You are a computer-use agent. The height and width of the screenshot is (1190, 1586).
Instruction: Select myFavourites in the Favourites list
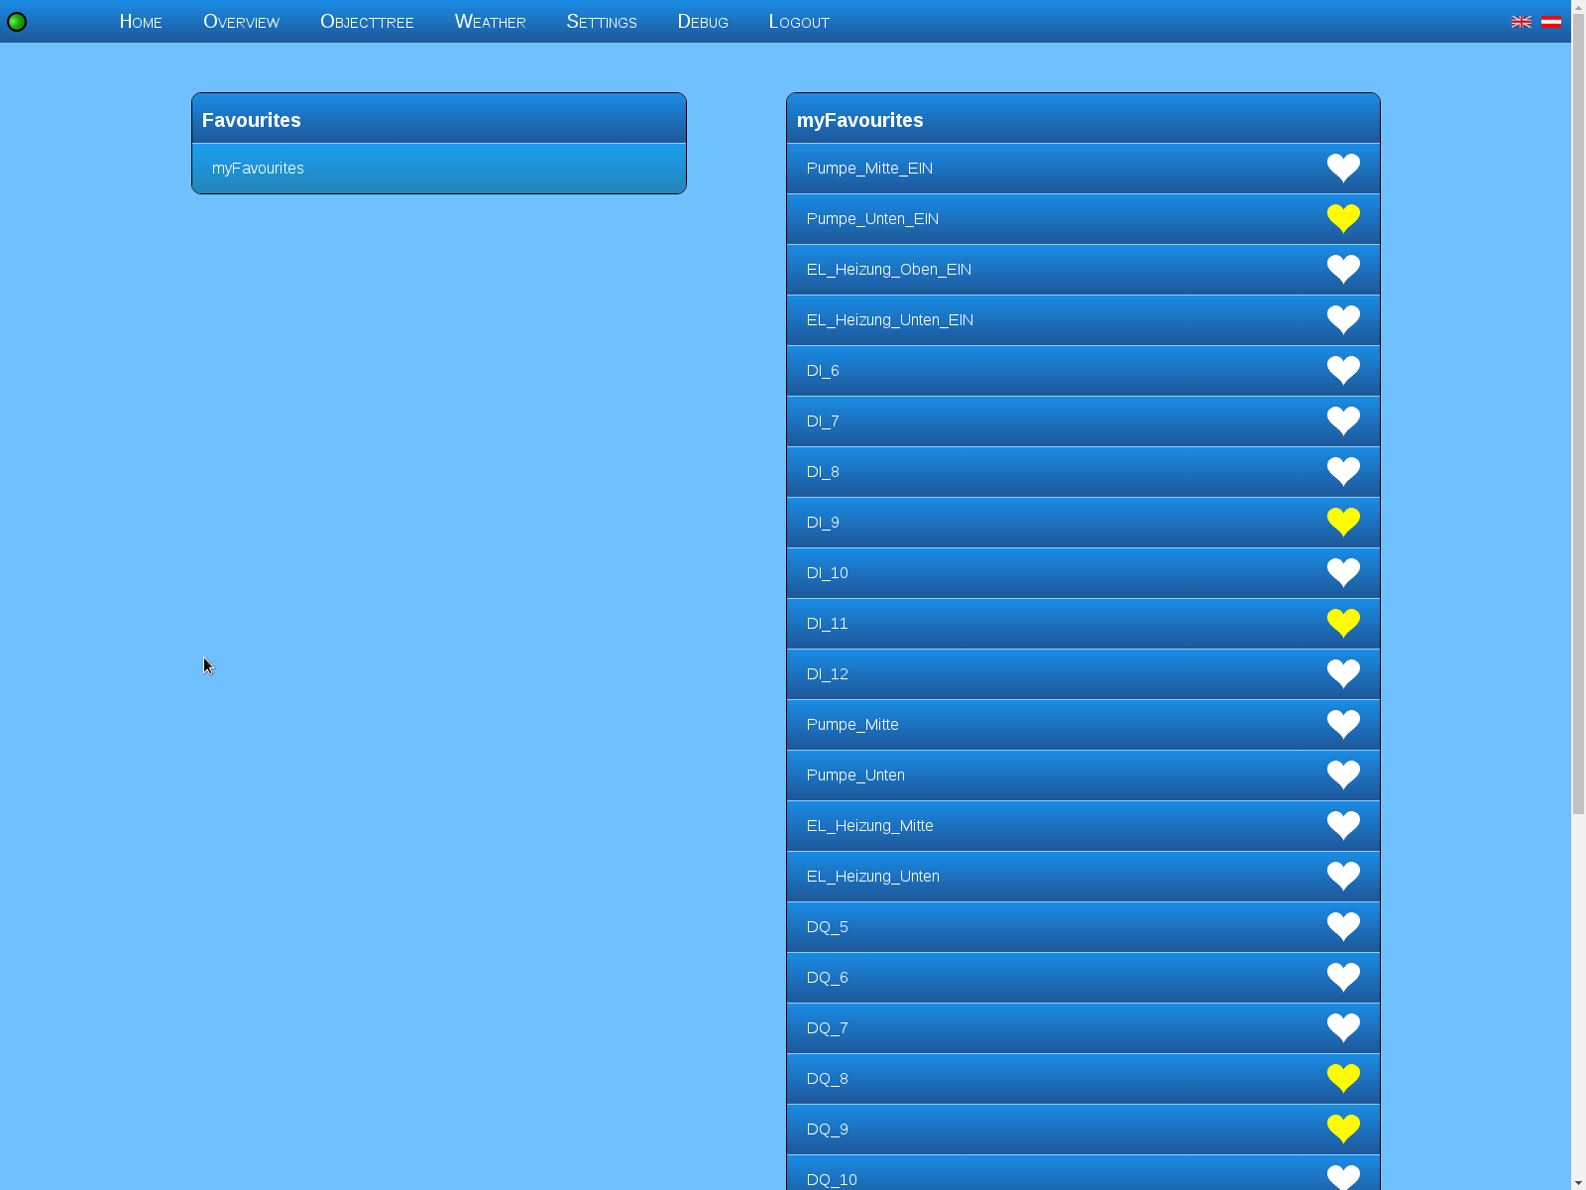click(x=258, y=169)
